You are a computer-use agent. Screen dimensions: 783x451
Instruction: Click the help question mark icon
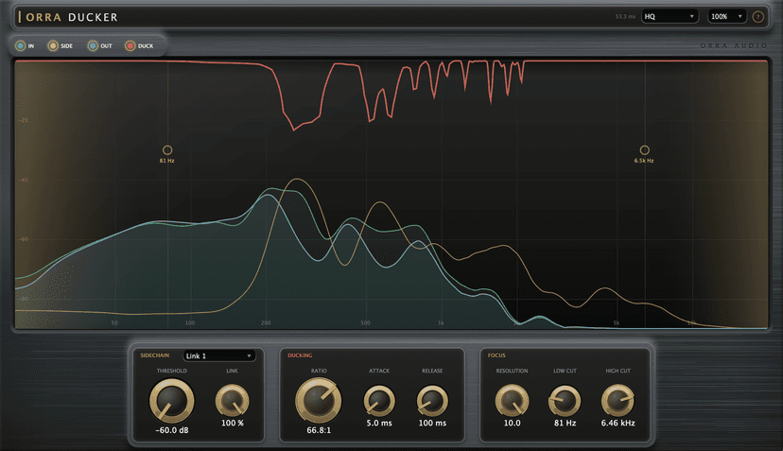click(x=758, y=16)
